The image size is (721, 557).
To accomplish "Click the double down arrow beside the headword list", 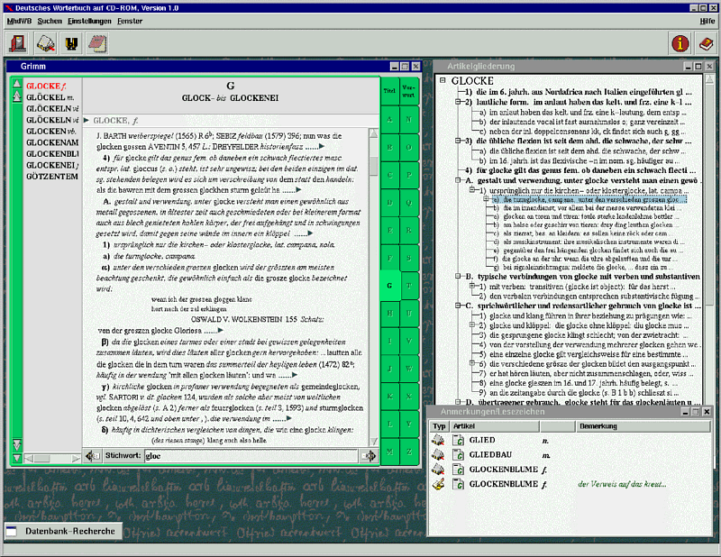I will tap(17, 444).
